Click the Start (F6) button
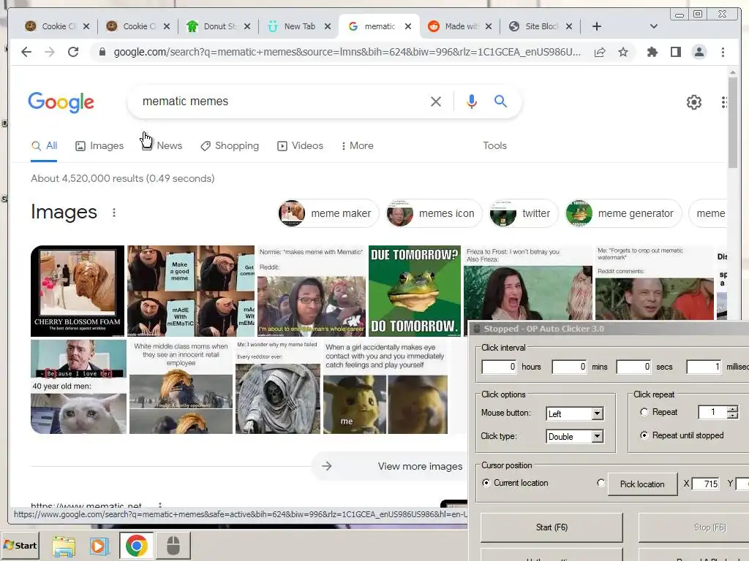 tap(552, 527)
